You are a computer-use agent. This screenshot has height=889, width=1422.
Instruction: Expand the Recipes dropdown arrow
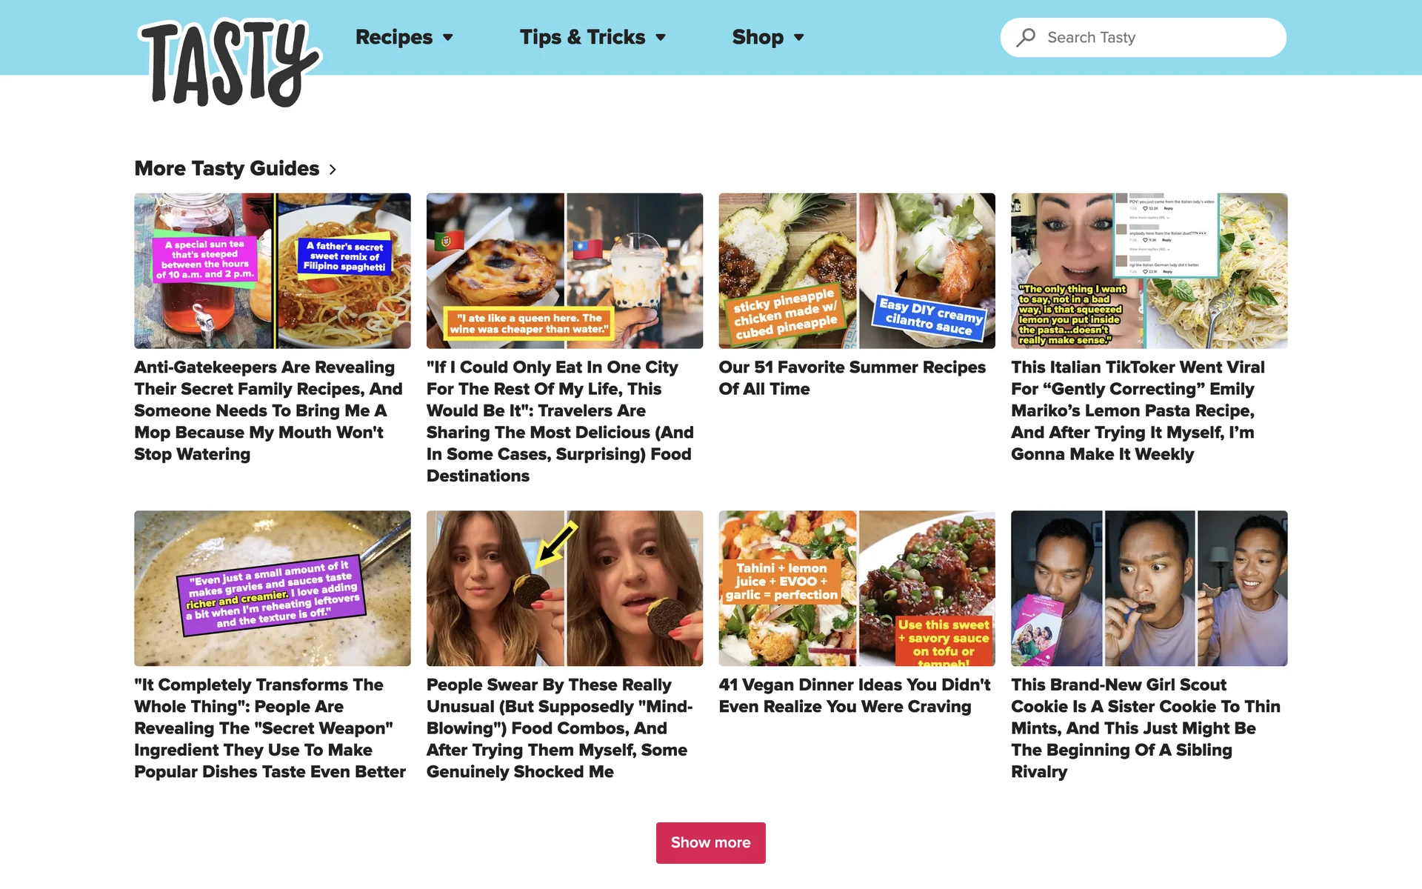(x=447, y=38)
